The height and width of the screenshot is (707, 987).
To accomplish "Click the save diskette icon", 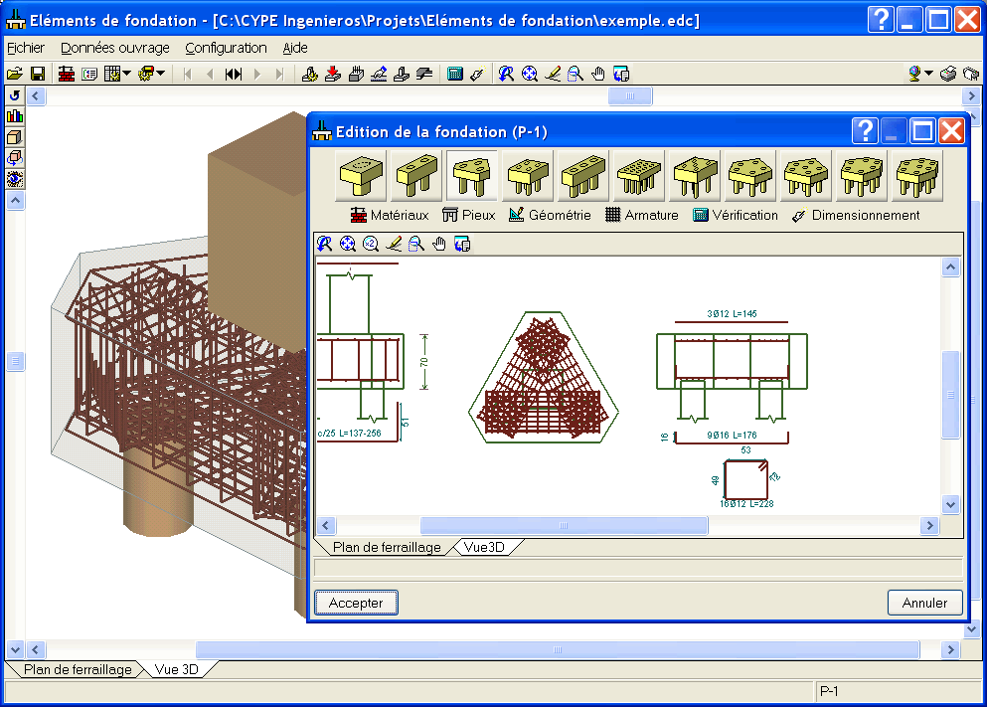I will (x=38, y=74).
